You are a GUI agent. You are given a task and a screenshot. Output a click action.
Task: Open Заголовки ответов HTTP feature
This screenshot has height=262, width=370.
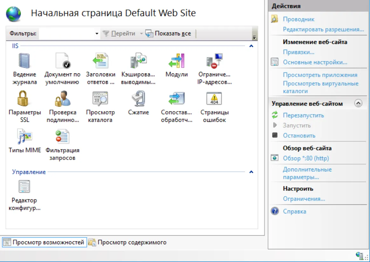pos(100,69)
